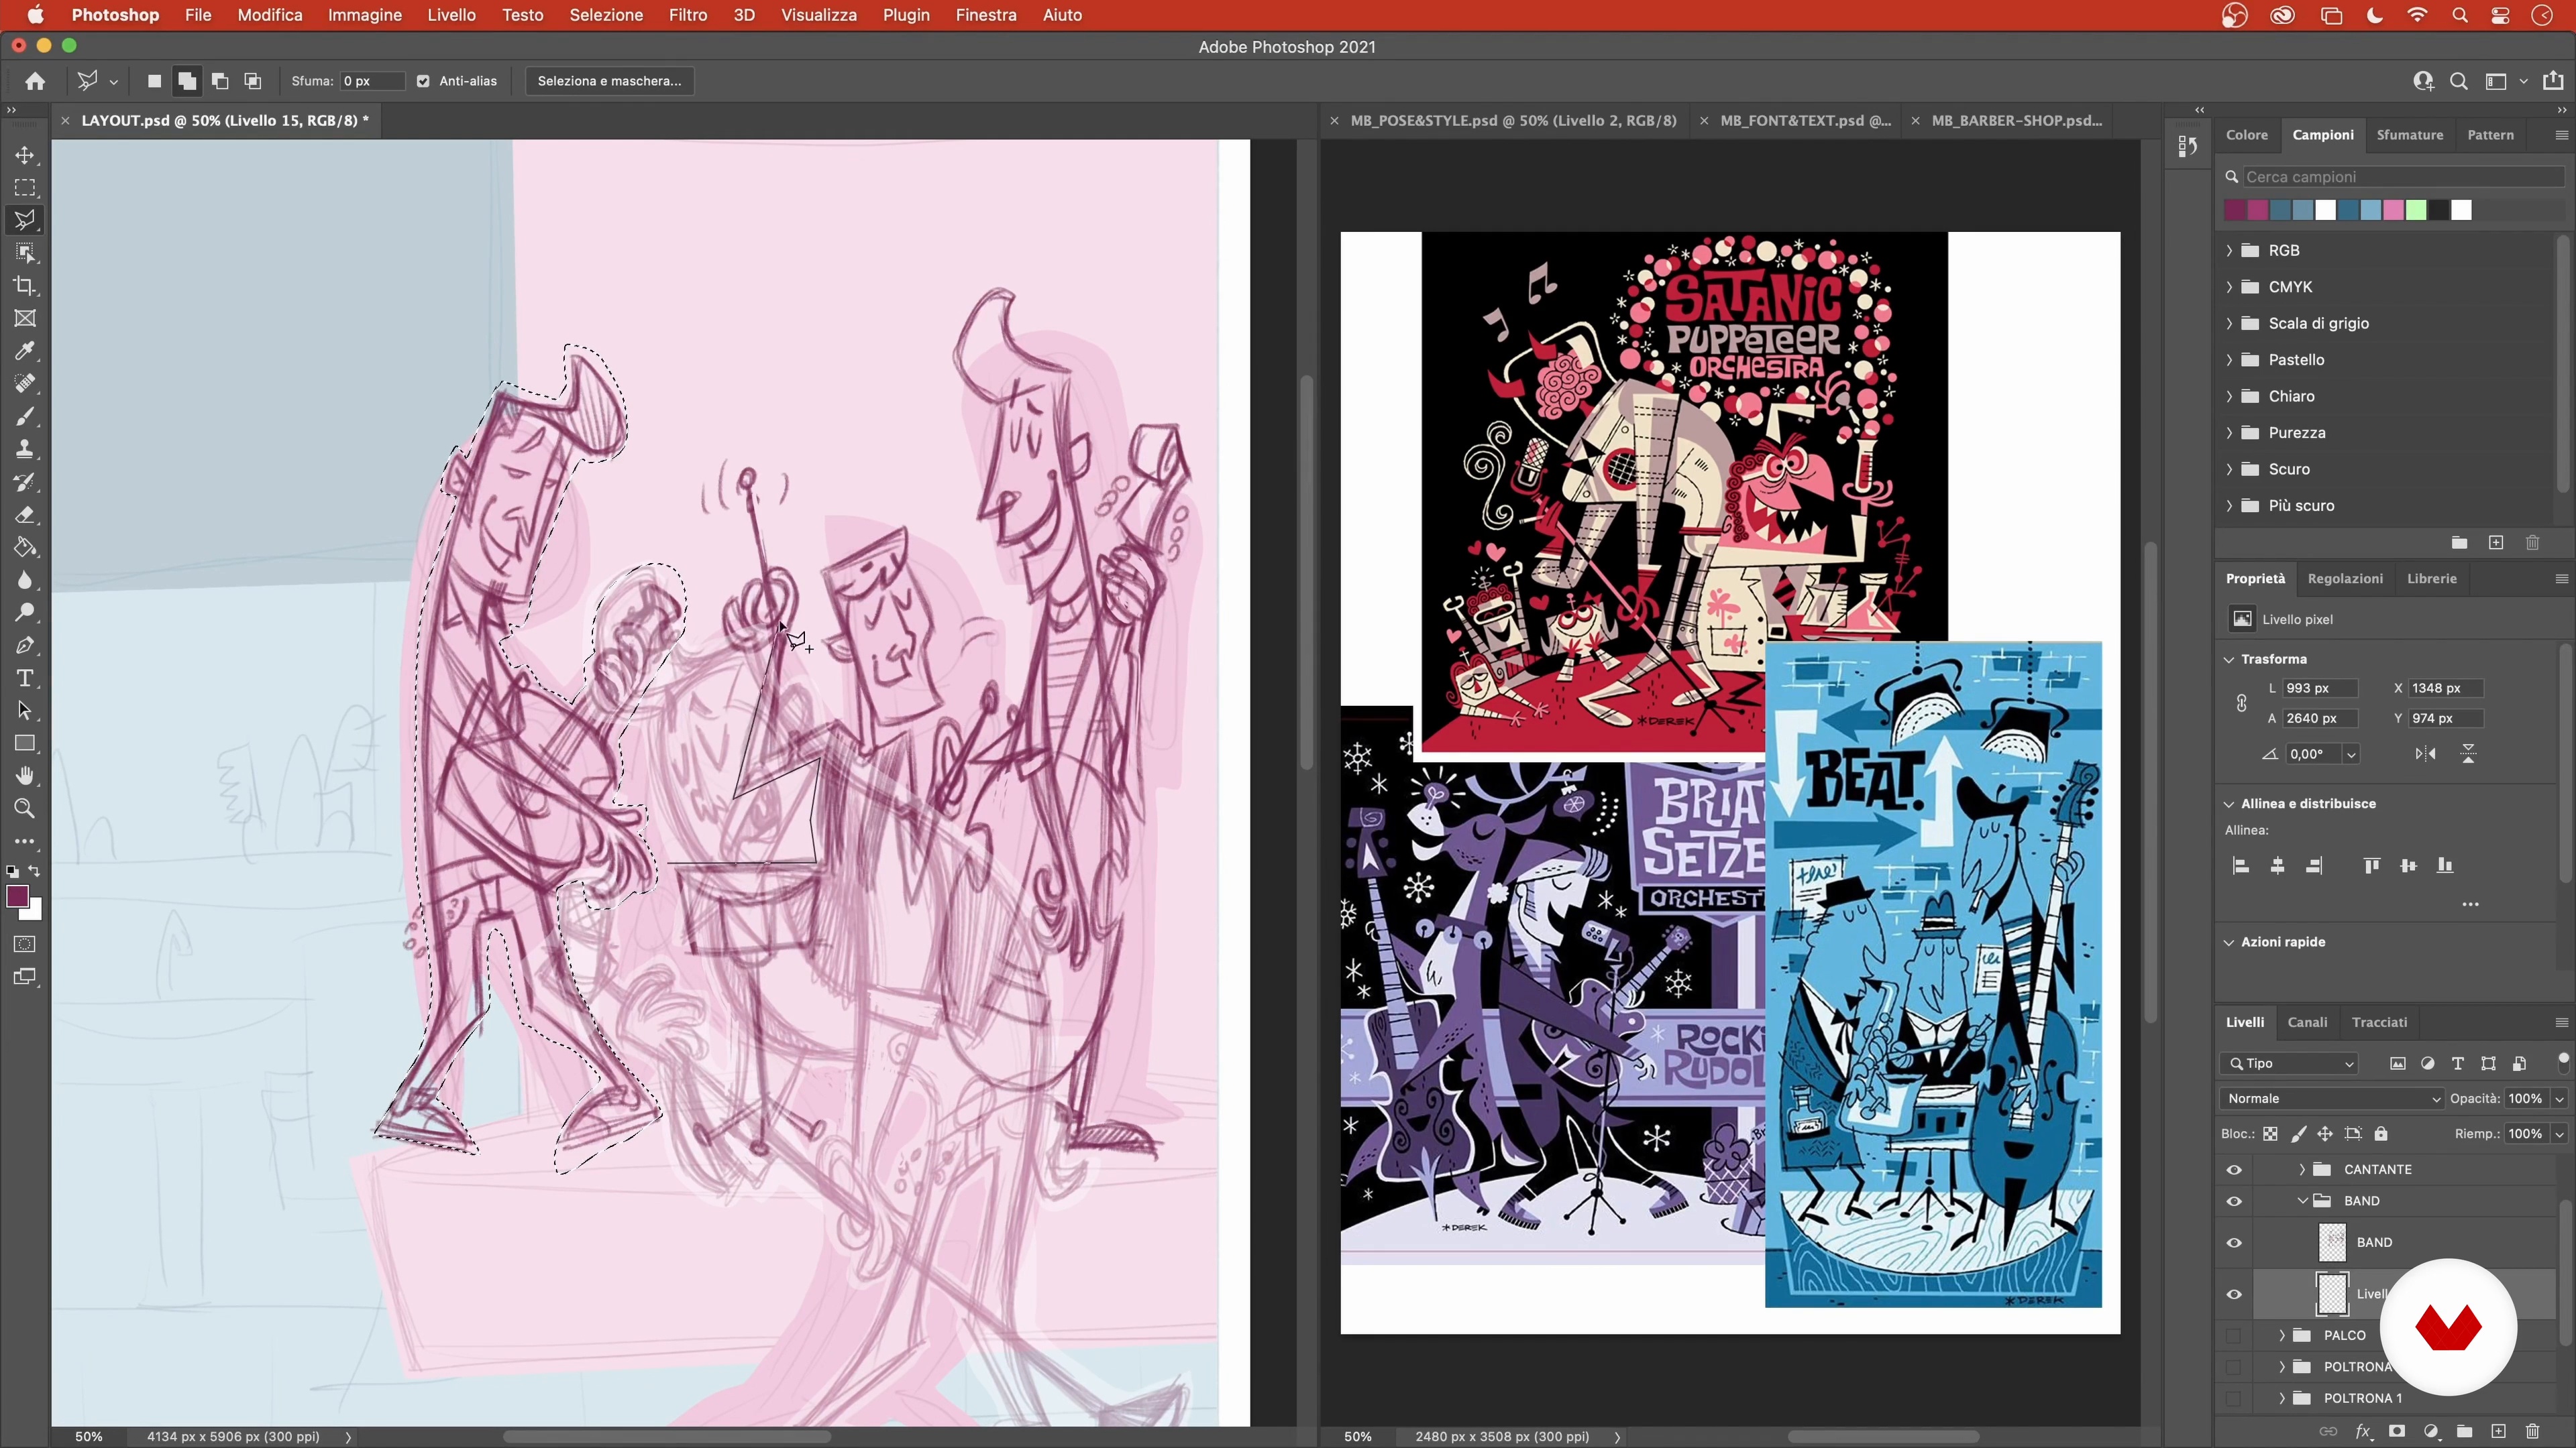Collapse the Trasforma section
The height and width of the screenshot is (1448, 2576).
(2229, 660)
